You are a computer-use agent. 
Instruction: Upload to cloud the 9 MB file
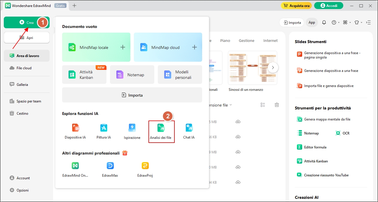click(238, 152)
